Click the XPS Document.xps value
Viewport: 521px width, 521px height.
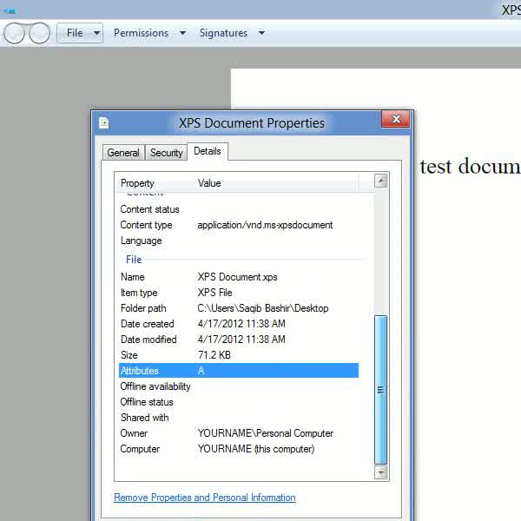coord(237,277)
